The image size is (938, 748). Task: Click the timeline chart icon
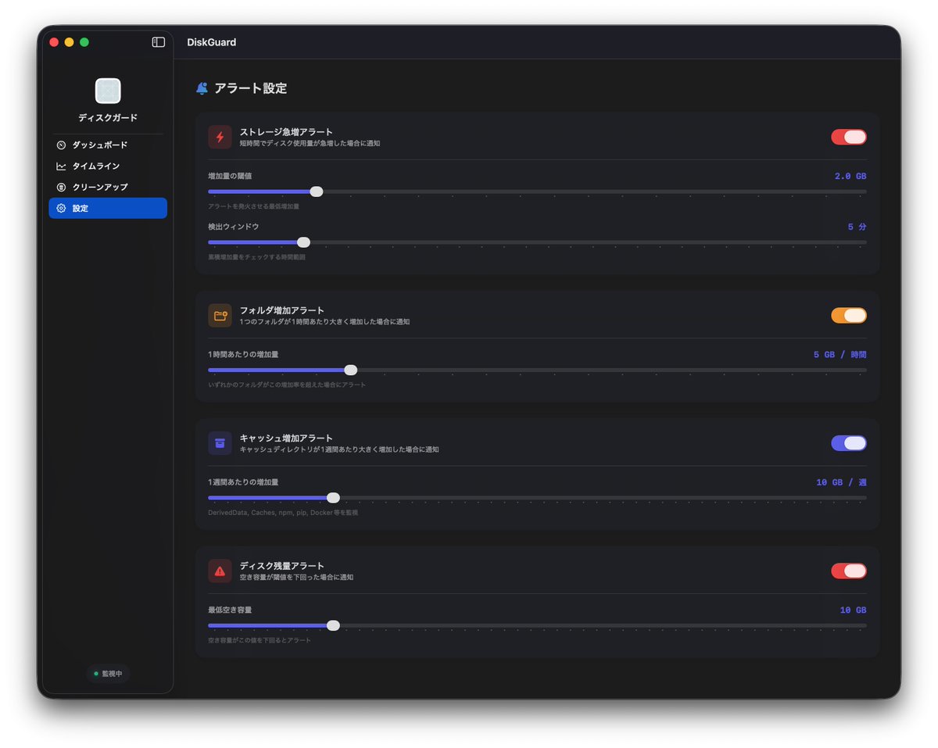pyautogui.click(x=61, y=166)
